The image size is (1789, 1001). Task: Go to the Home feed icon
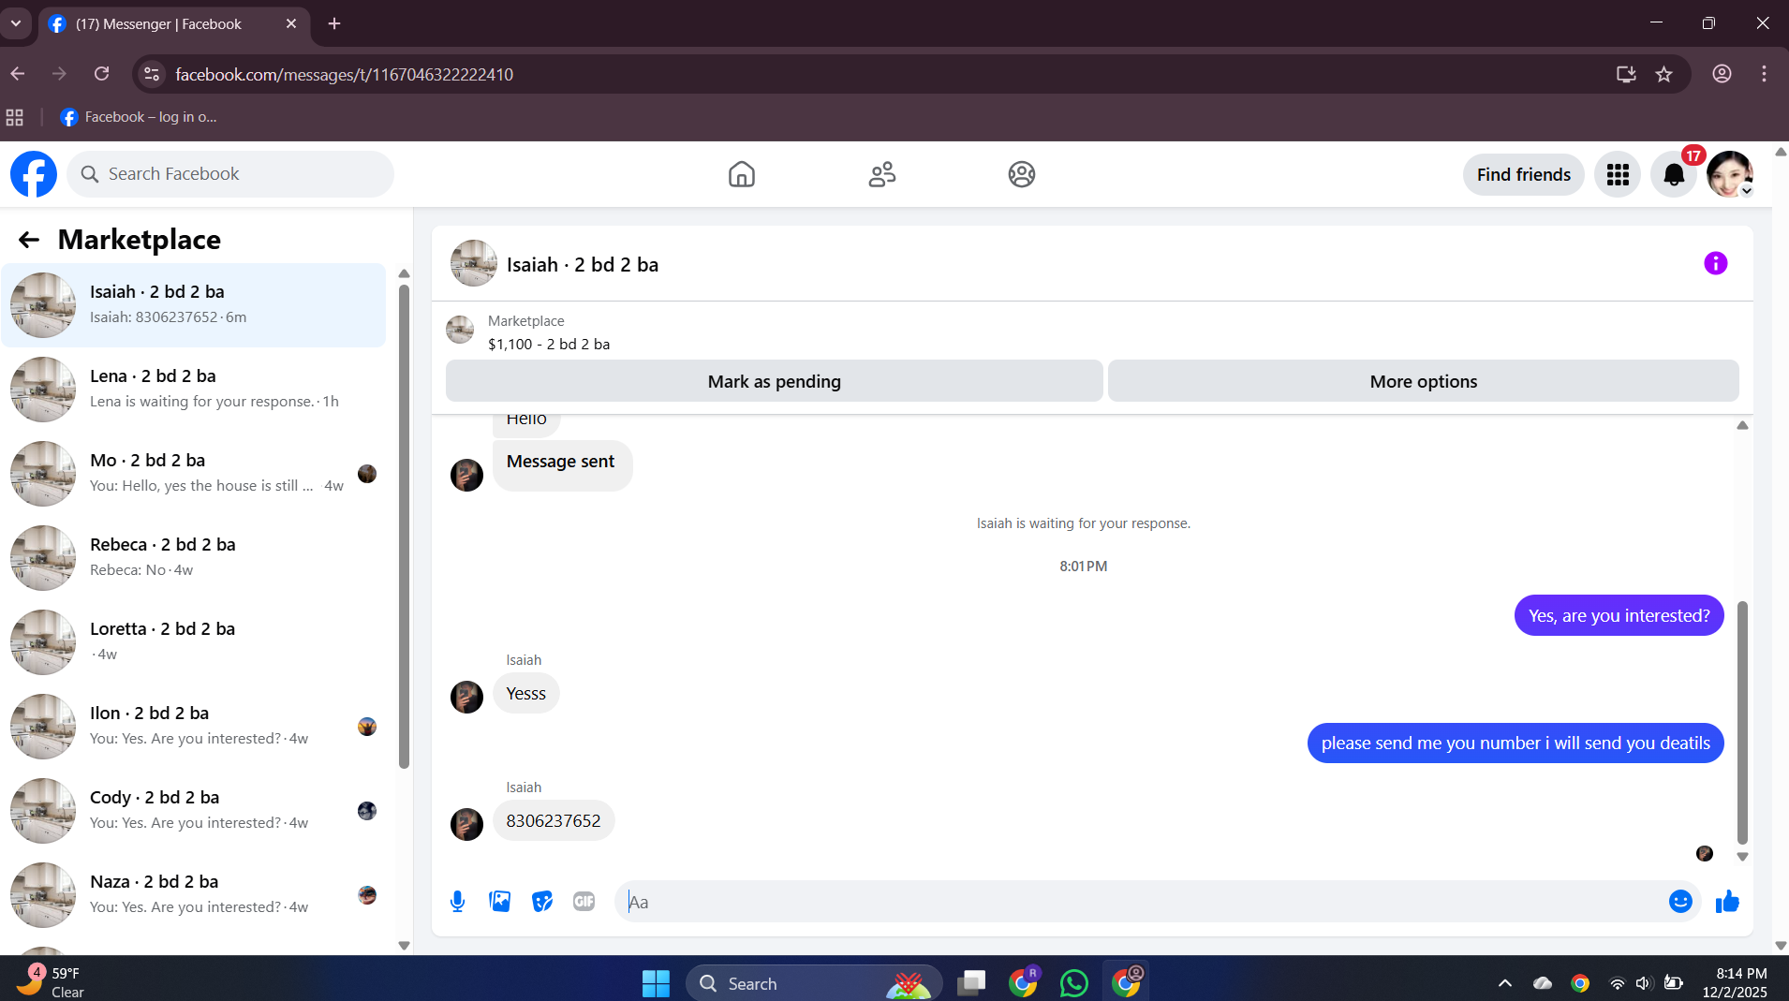point(741,174)
